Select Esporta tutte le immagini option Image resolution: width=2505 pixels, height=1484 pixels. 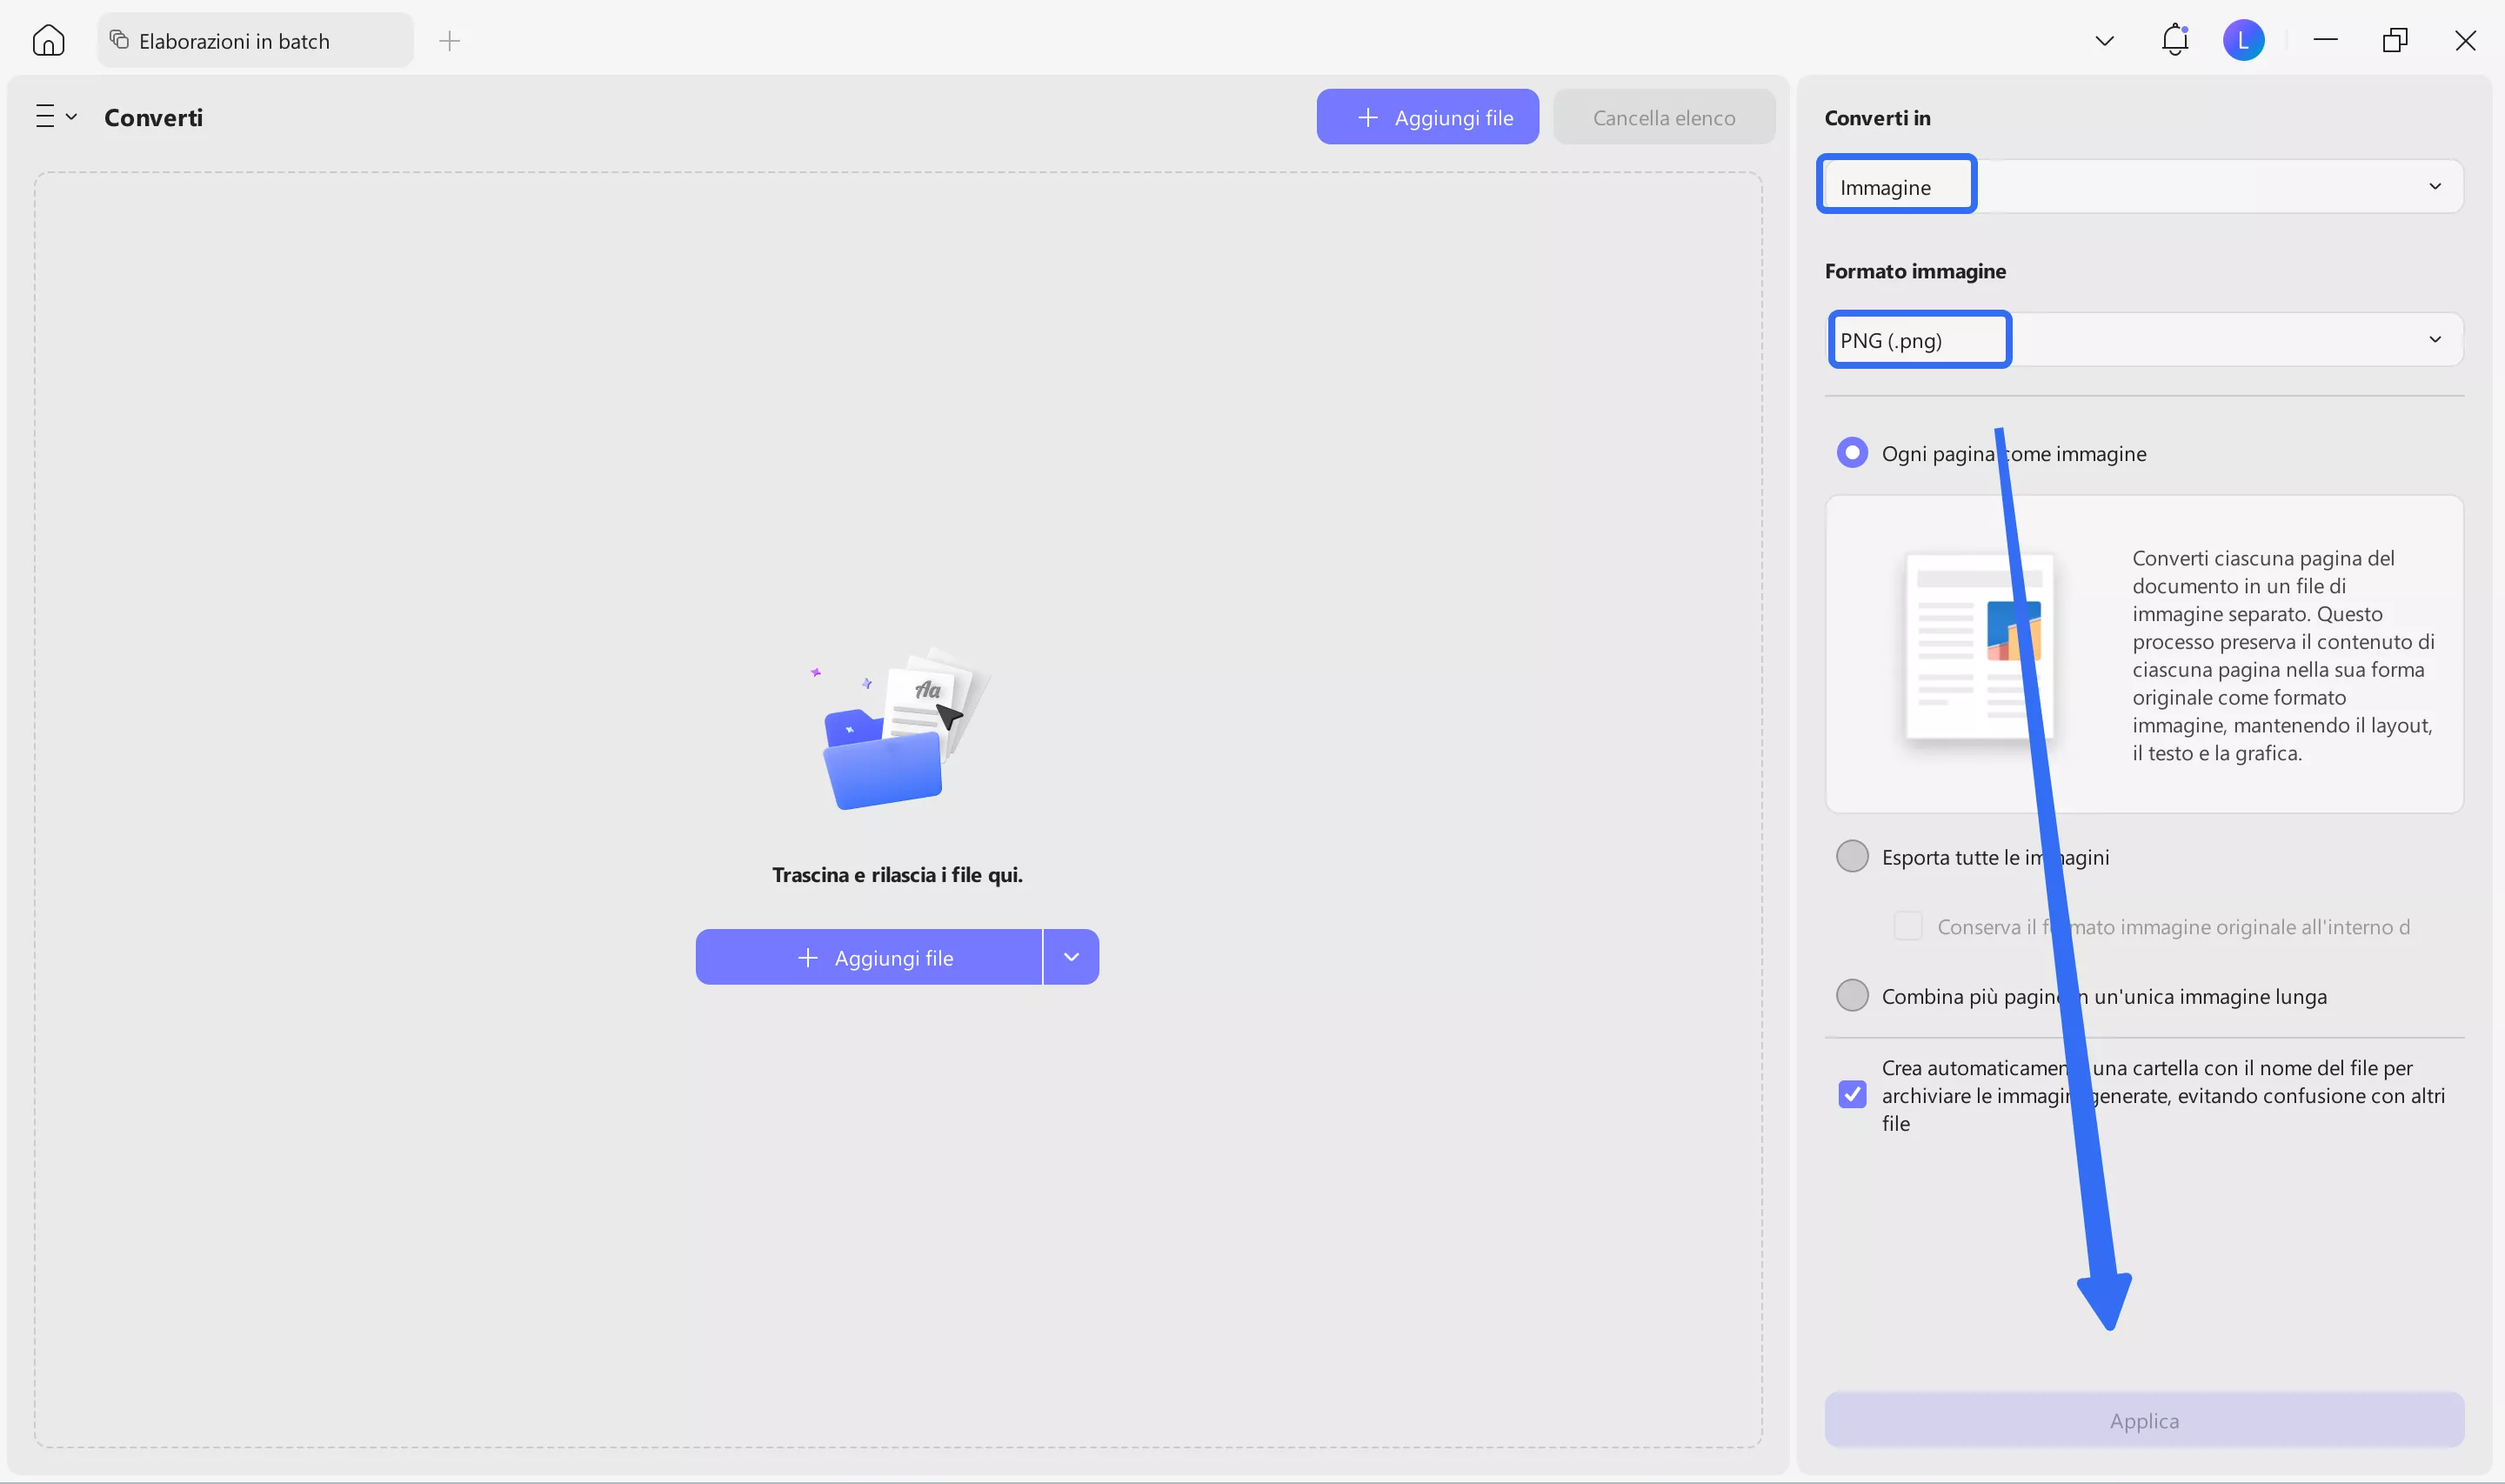click(1853, 857)
